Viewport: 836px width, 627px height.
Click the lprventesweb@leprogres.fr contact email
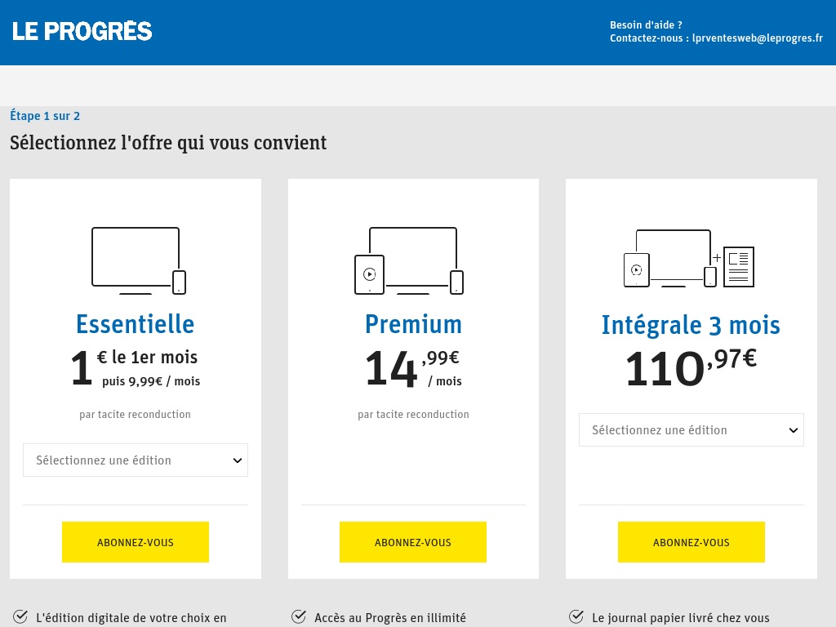pyautogui.click(x=757, y=38)
